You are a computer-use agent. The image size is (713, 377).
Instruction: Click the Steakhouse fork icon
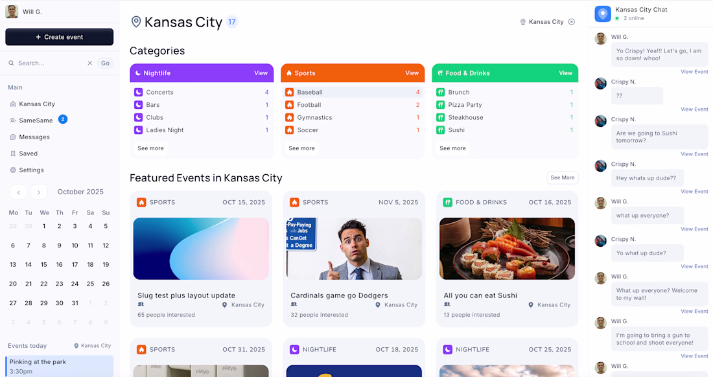coord(440,117)
